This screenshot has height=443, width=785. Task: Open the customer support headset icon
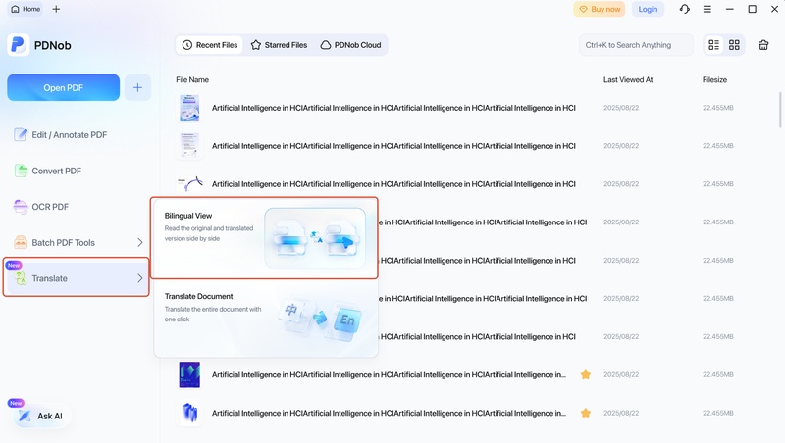[684, 9]
